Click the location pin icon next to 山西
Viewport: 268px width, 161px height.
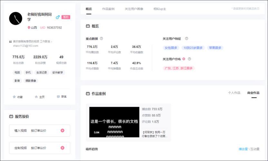tap(29, 27)
